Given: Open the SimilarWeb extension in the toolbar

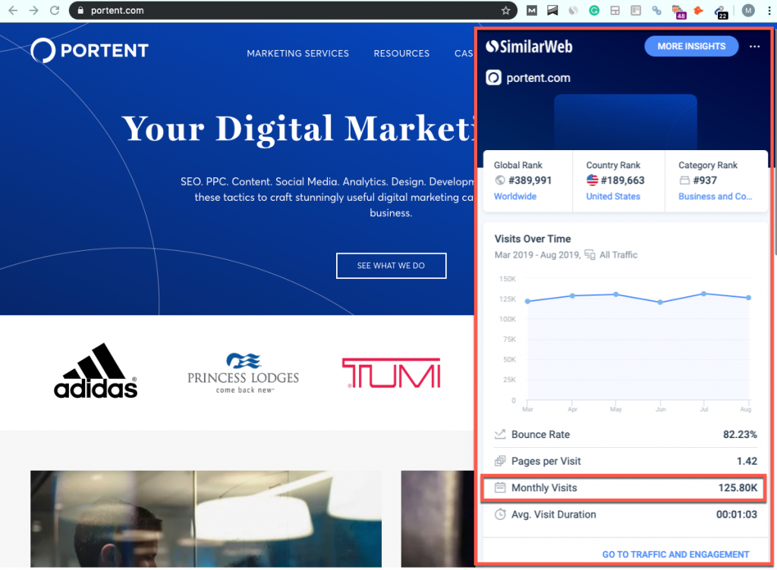Looking at the screenshot, I should [x=574, y=11].
